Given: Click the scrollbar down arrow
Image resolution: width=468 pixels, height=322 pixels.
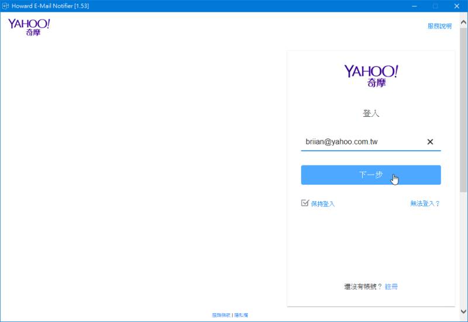Looking at the screenshot, I should point(463,311).
